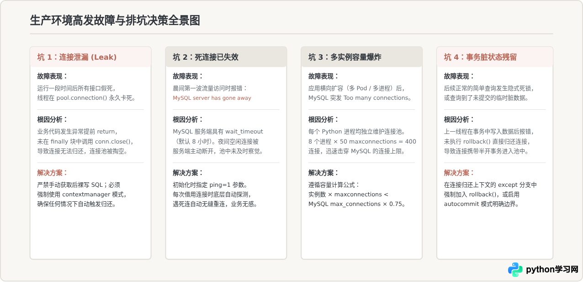The width and height of the screenshot is (583, 282).
Task: Click the line MySQL 服务端具有 wait_timeout
Action: tap(218, 132)
